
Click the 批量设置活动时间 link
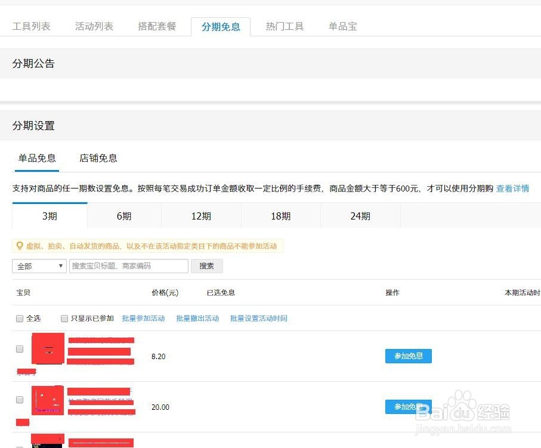tap(258, 319)
